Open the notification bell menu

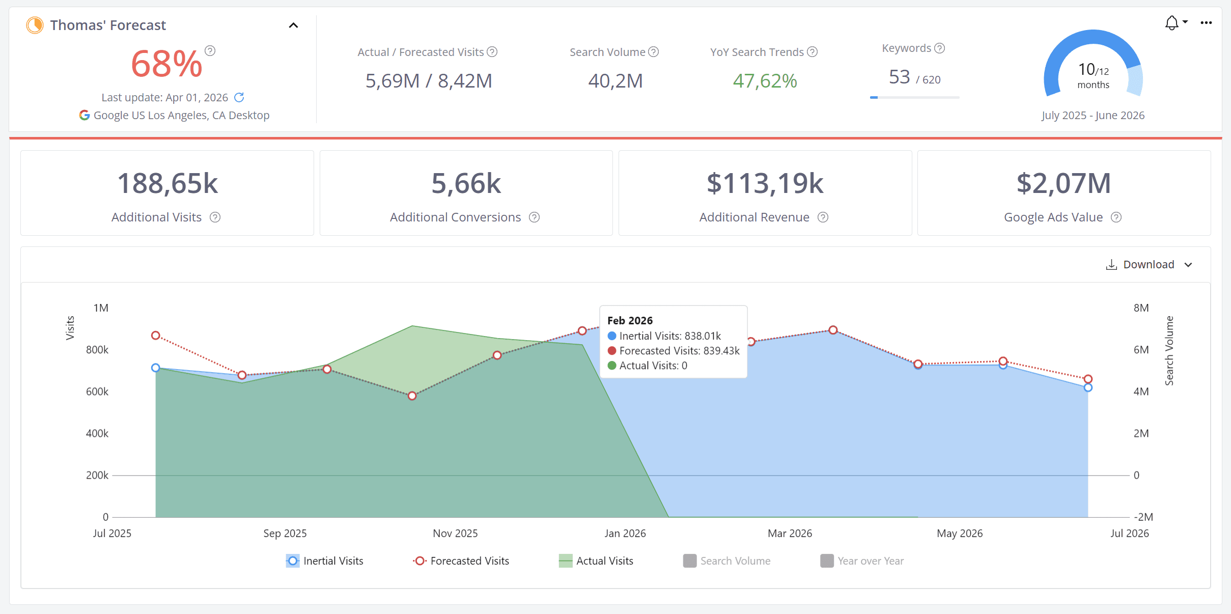coord(1172,23)
